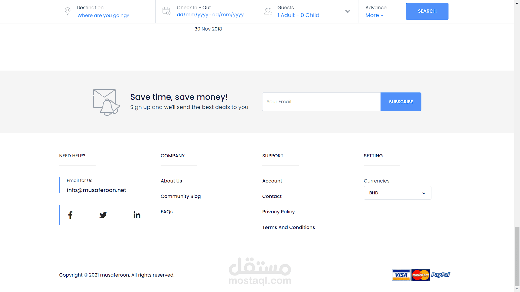
Task: Expand the Guests dropdown chevron
Action: [348, 11]
